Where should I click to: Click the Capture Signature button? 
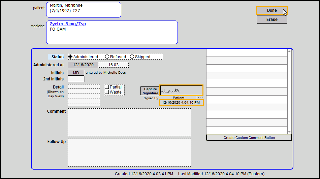(150, 91)
